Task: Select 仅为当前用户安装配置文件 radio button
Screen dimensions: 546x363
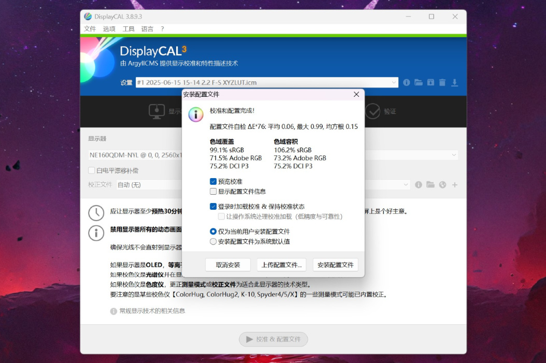Action: pyautogui.click(x=213, y=231)
